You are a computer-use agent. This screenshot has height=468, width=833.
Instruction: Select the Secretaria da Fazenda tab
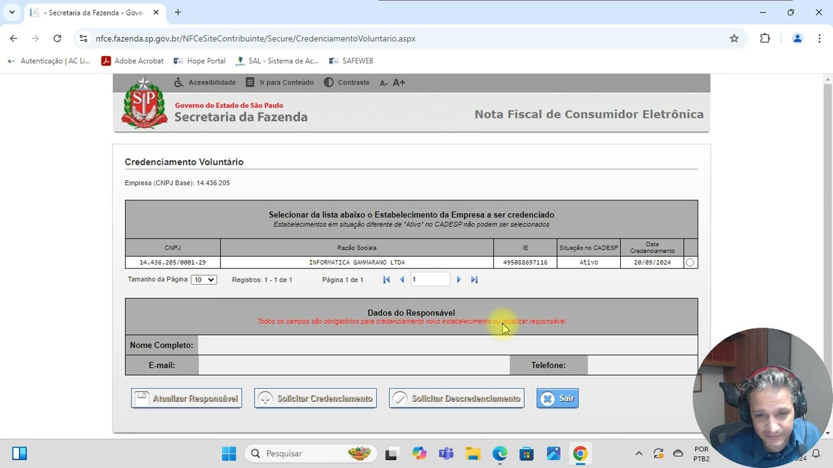[94, 12]
